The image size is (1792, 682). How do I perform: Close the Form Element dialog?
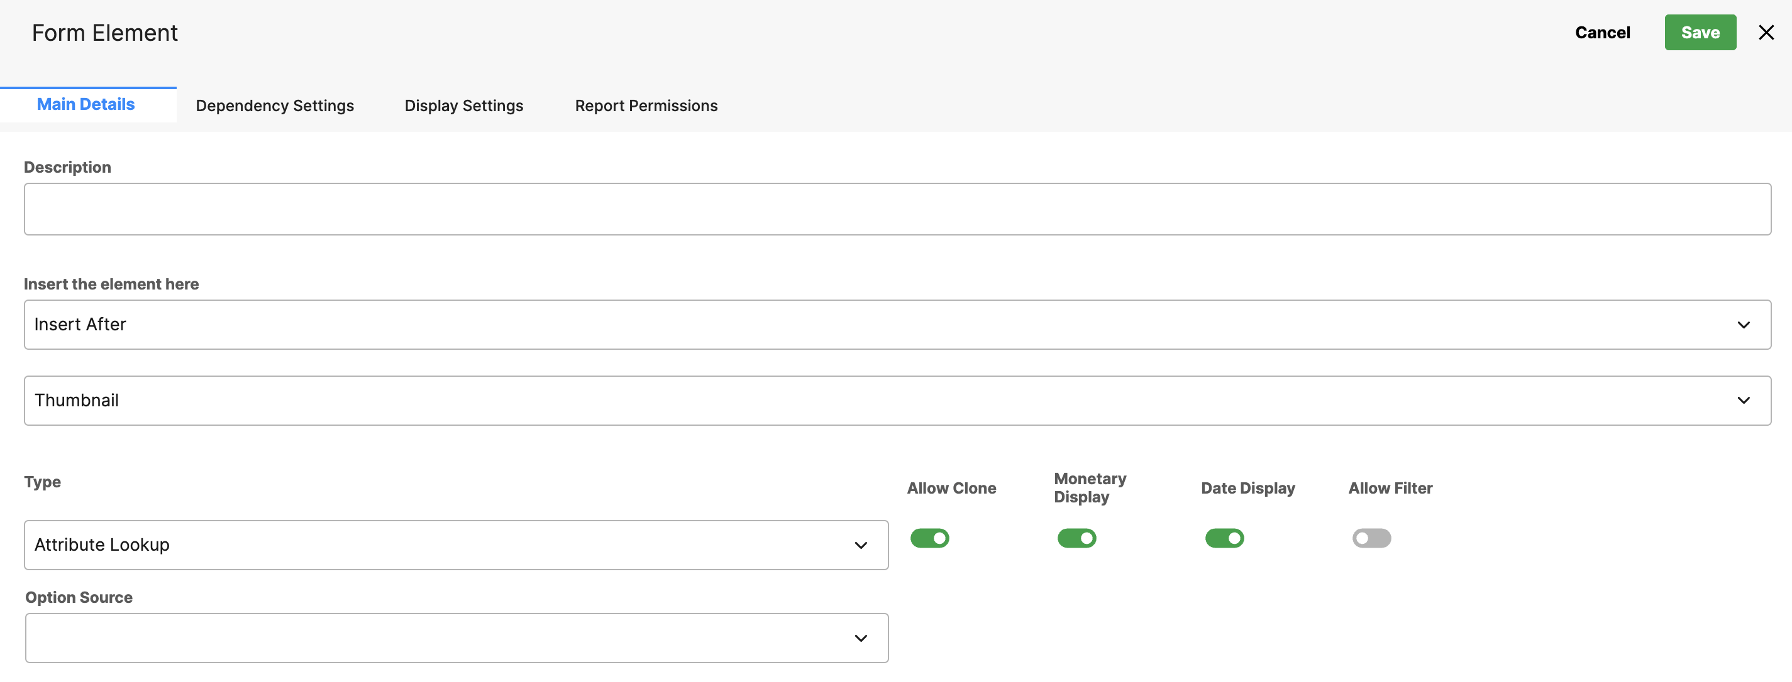point(1766,33)
